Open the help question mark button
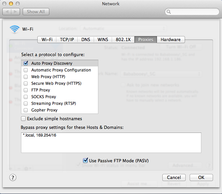The height and width of the screenshot is (194, 222). point(13,178)
